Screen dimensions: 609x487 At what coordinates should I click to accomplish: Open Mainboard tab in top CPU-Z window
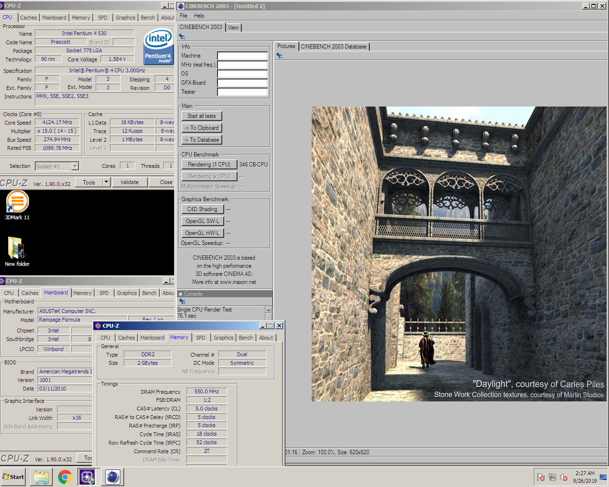[x=54, y=18]
